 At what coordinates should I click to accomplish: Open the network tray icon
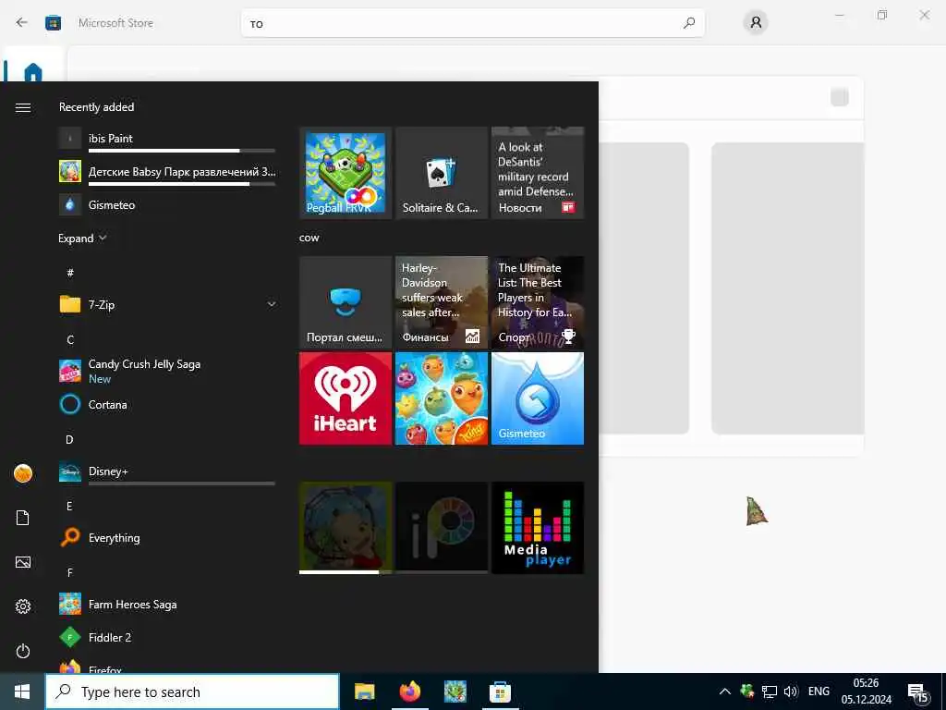point(770,692)
